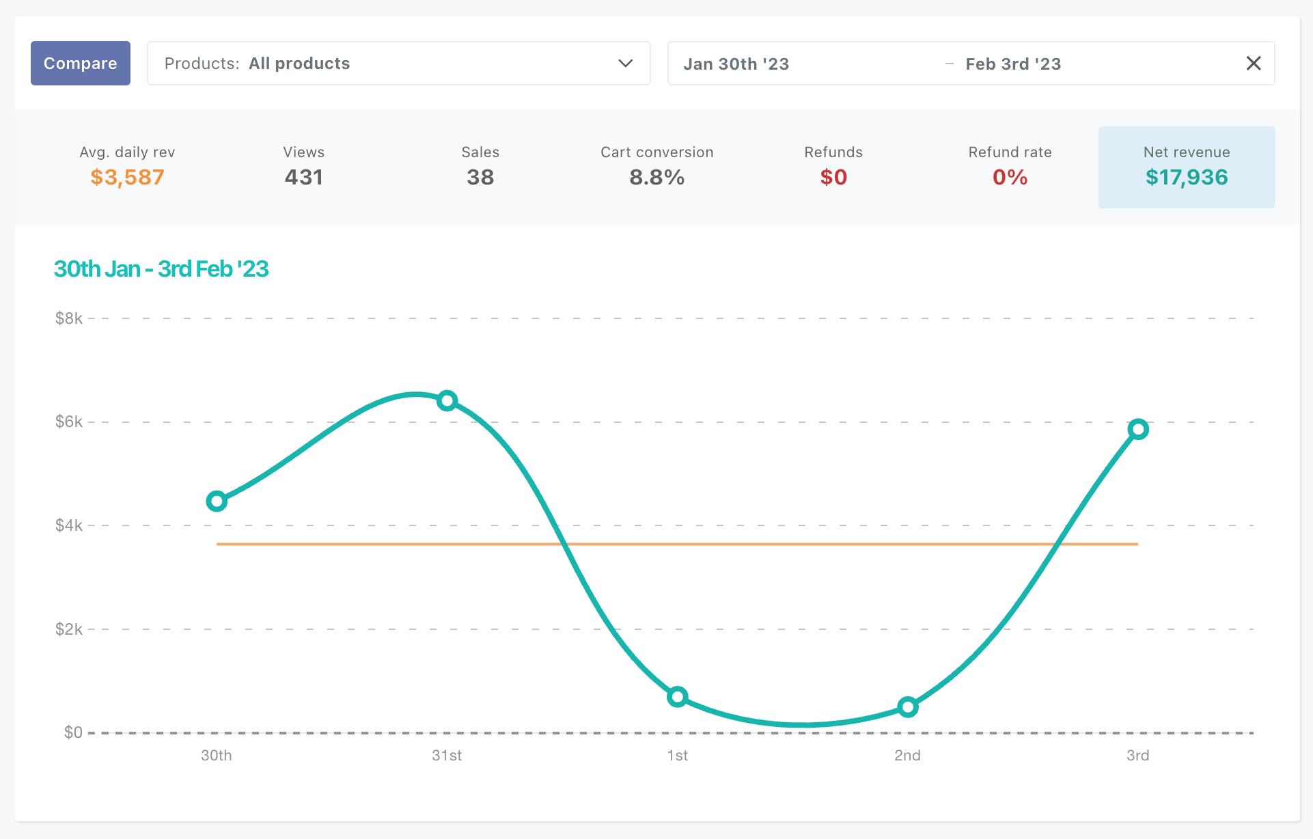Click the 1st data point marker
The image size is (1313, 839).
click(x=678, y=697)
